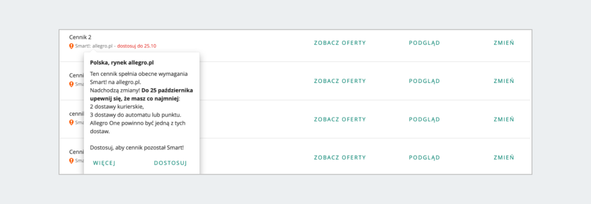
Task: Open the red 'dostosuj do 25.10' link
Action: 136,46
